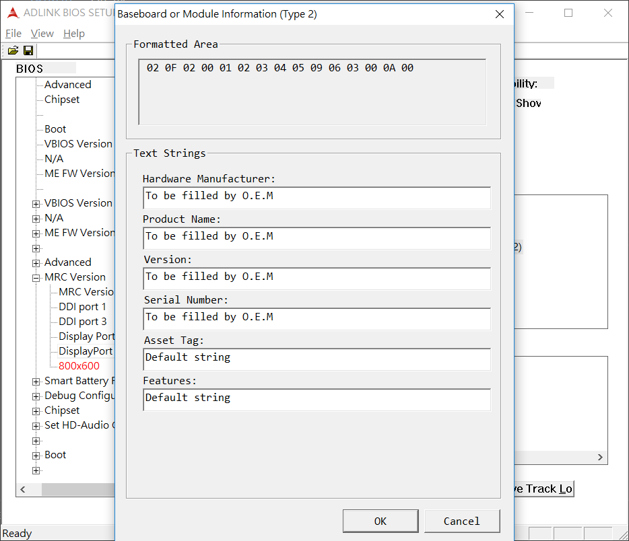629x541 pixels.
Task: Select the Display Port tree item
Action: 86,336
